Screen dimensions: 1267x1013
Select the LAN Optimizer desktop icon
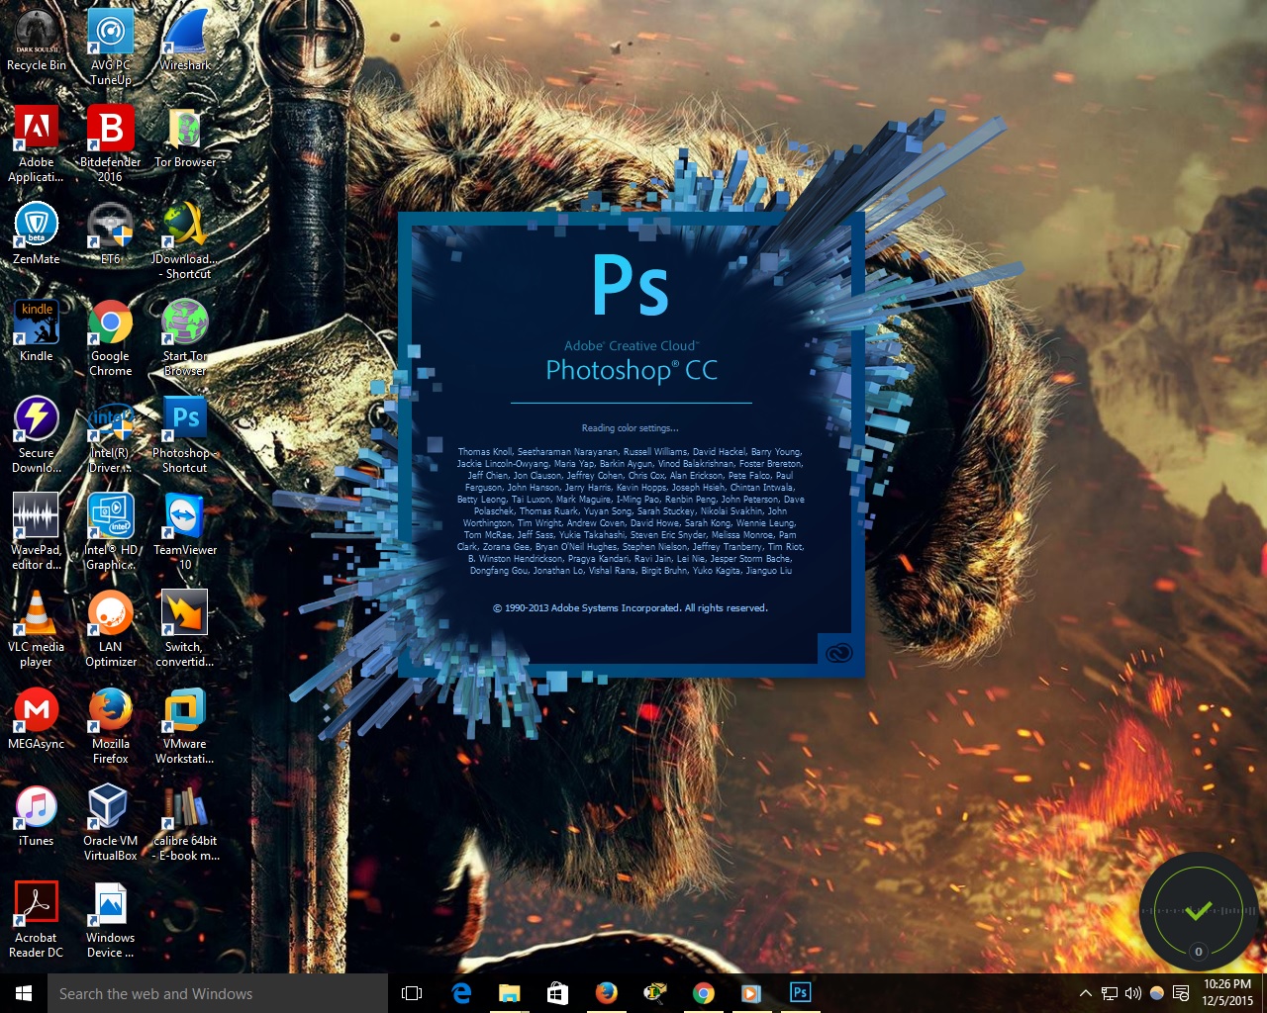tap(111, 629)
